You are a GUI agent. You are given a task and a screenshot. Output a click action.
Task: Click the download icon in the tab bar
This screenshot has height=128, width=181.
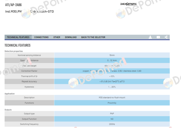coord(150,37)
